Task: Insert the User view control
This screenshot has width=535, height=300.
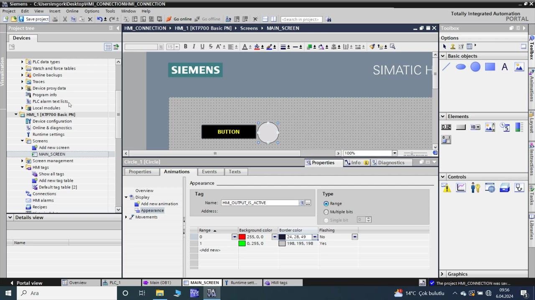Action: (x=475, y=188)
